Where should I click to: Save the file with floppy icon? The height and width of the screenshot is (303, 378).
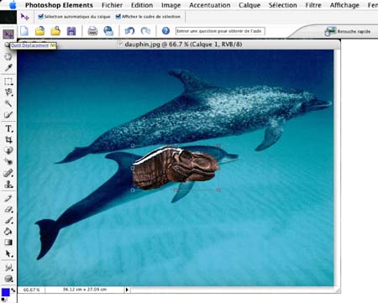(x=71, y=31)
